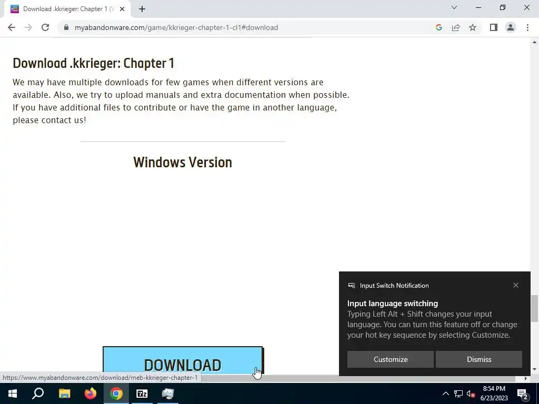Switch to Chrome on the taskbar

(116, 393)
